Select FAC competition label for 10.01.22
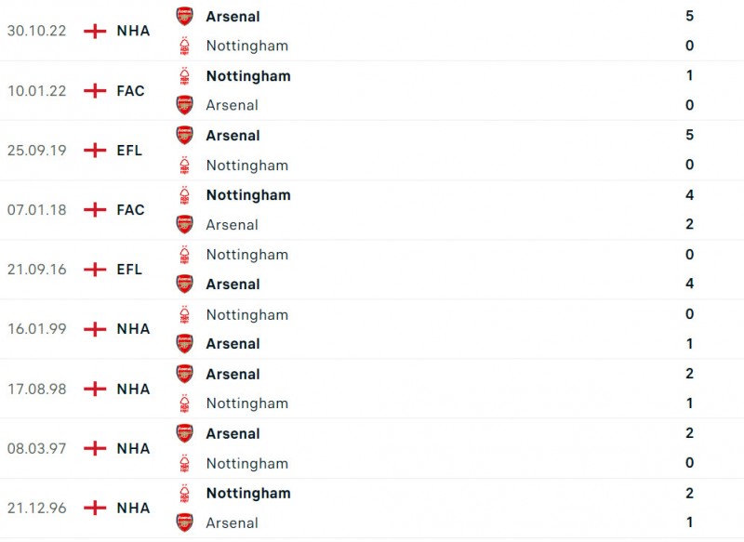Image resolution: width=744 pixels, height=542 pixels. (x=130, y=90)
